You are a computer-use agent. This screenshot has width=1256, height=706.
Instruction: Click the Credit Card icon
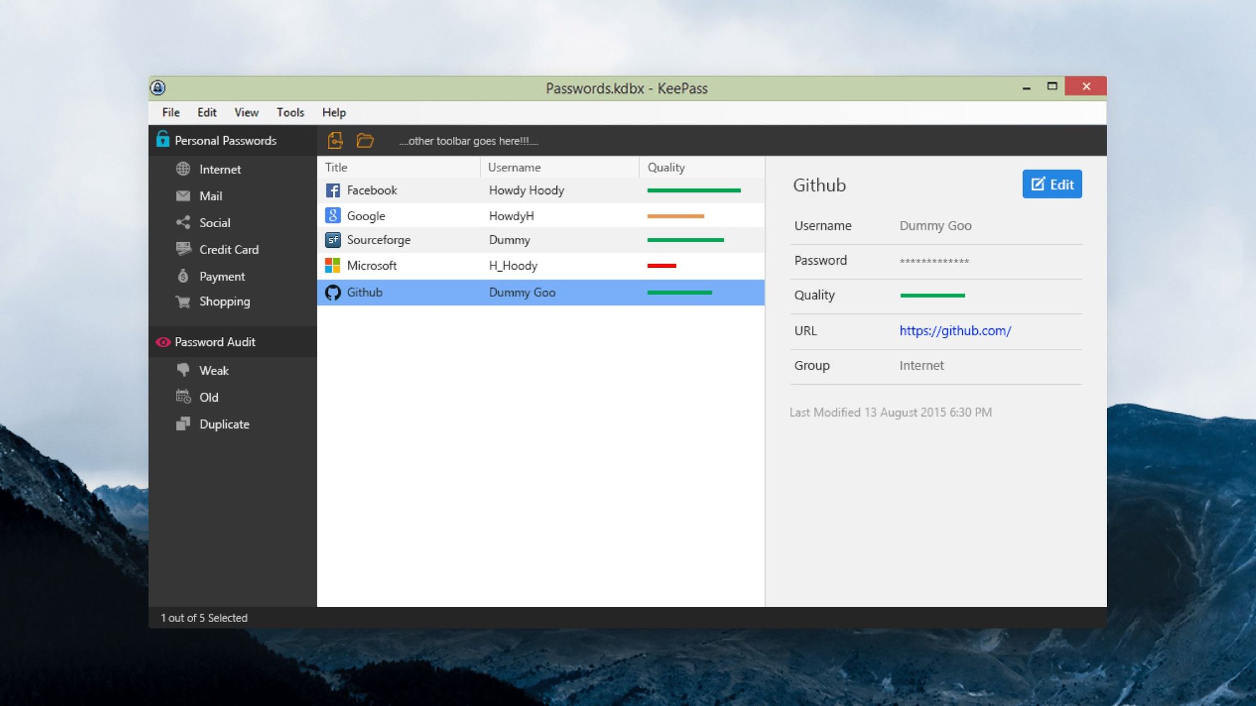coord(183,249)
